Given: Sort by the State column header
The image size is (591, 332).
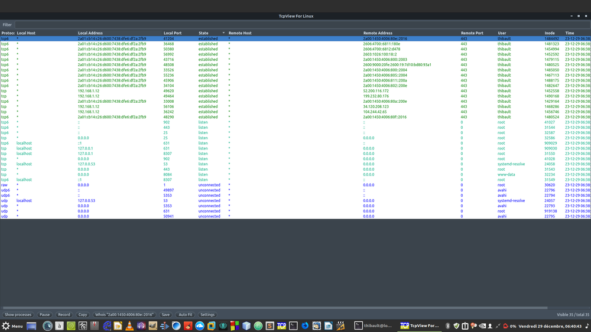Looking at the screenshot, I should [203, 33].
